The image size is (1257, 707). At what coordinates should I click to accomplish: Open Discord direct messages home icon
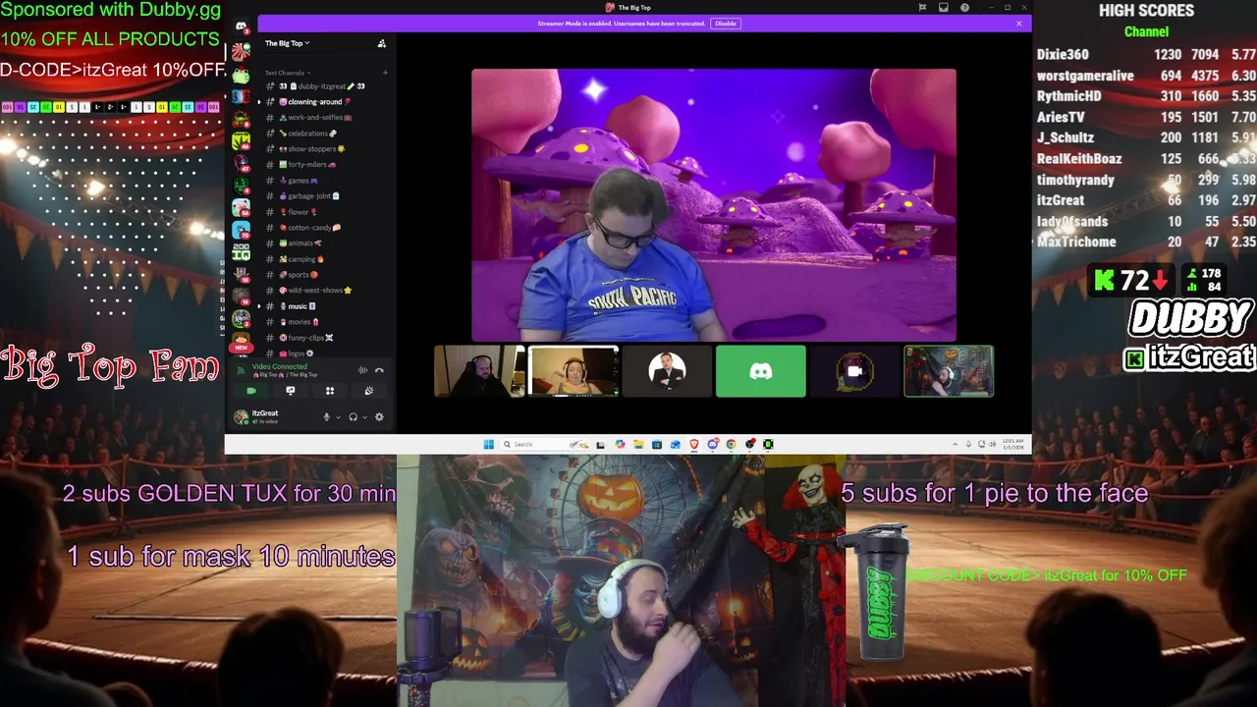coord(241,27)
